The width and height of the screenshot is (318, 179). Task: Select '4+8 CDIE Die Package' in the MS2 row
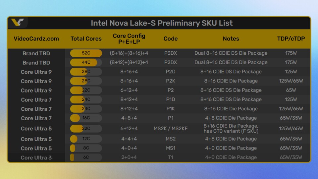tap(231, 139)
